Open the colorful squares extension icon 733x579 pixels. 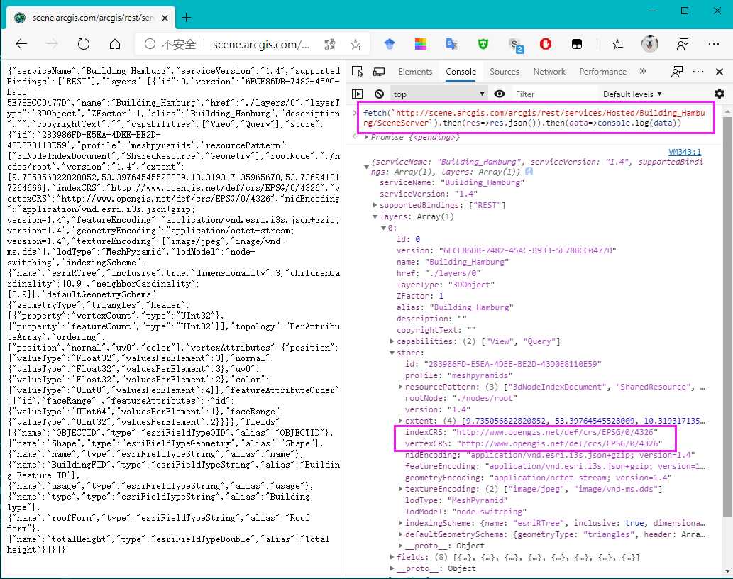click(x=420, y=44)
